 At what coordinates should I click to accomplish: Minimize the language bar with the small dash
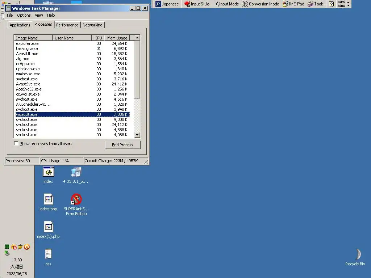coord(348,3)
